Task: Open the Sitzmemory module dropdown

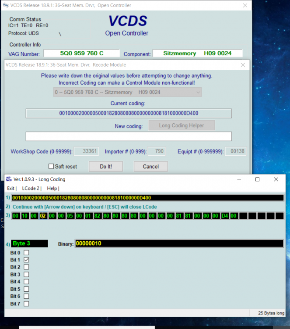Action: point(127,92)
